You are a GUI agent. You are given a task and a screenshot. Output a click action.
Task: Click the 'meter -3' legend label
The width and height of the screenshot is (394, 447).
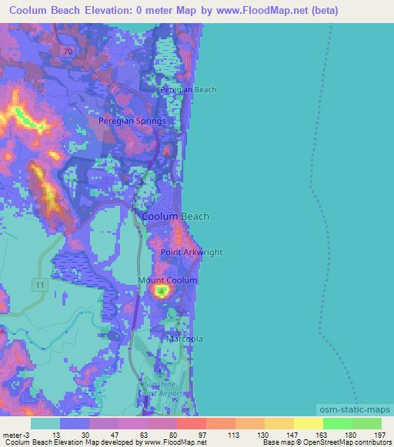(x=16, y=435)
